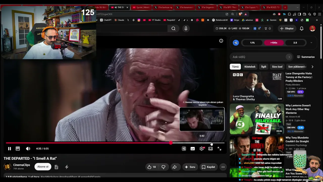Dislike the video with thumbs down
The height and width of the screenshot is (182, 323).
coord(164,167)
